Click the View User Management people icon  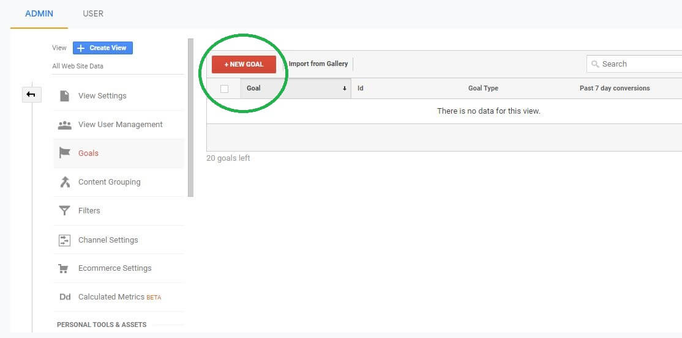click(64, 125)
